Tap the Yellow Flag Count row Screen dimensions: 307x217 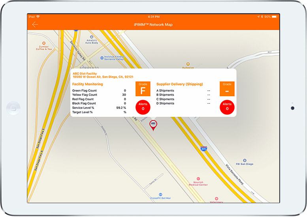click(99, 95)
